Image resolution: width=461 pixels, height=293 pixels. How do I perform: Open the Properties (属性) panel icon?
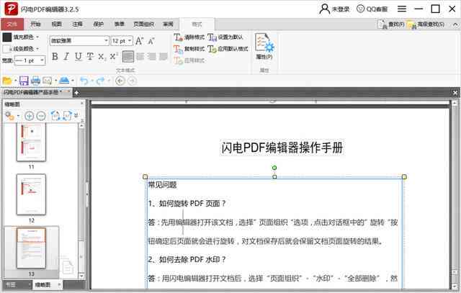(264, 46)
